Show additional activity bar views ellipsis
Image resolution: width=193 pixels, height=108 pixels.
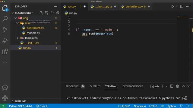tap(5, 62)
